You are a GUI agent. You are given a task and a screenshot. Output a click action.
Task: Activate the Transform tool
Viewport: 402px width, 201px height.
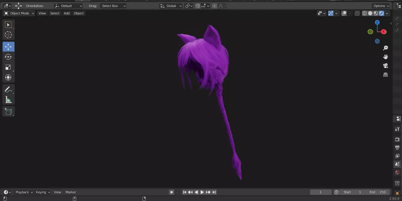tap(8, 77)
